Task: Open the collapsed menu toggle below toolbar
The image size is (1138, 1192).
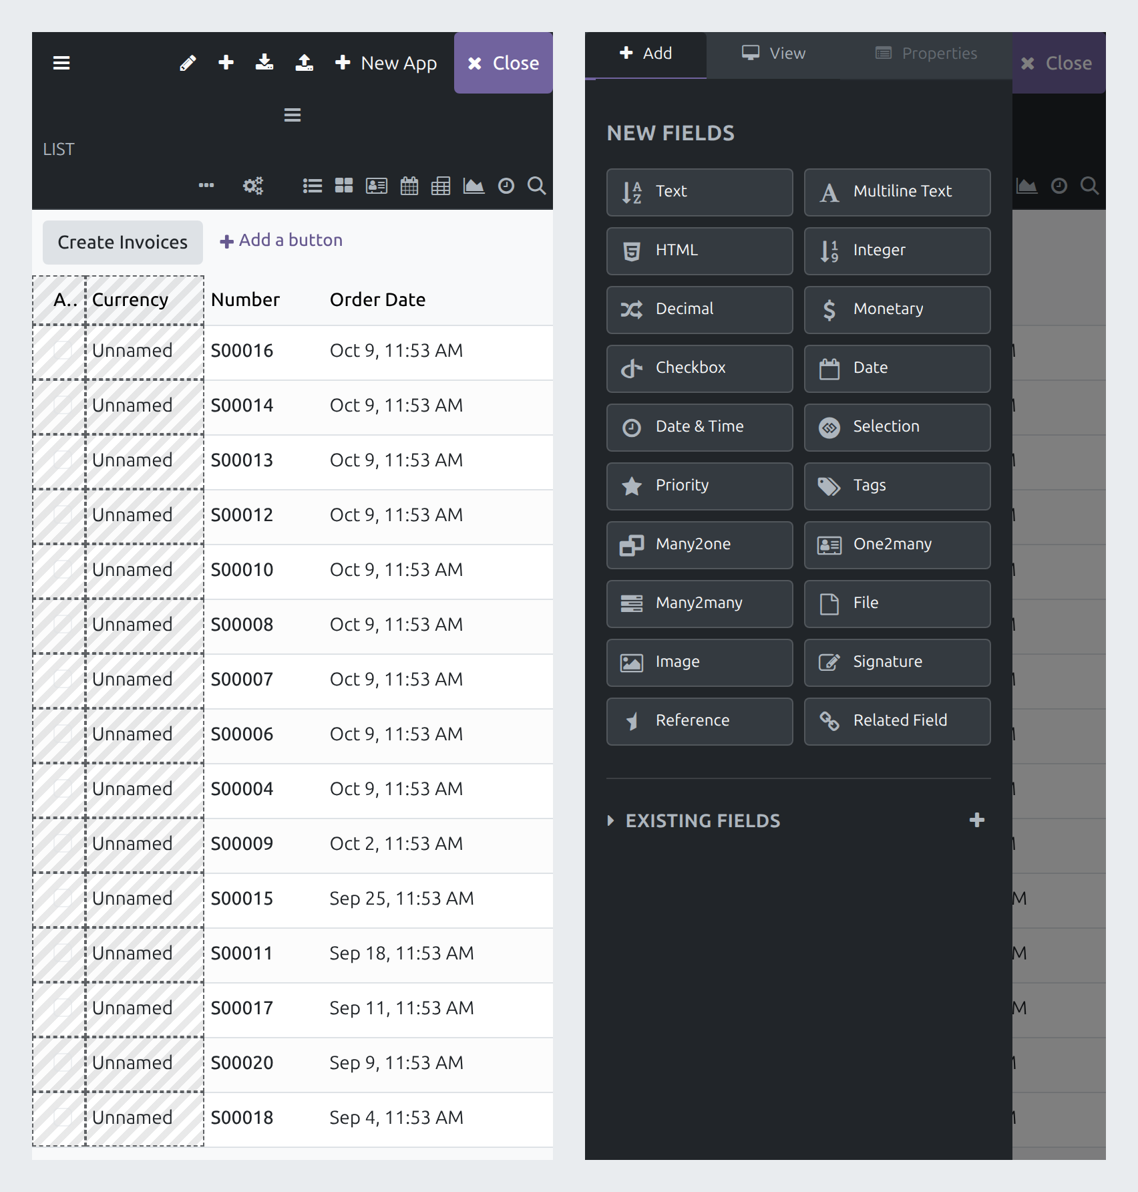Action: point(293,115)
